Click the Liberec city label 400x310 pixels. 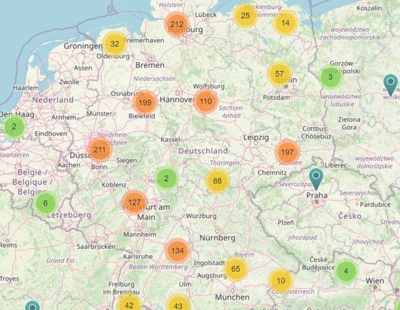click(336, 165)
